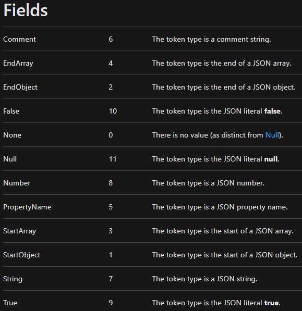Click 'the start of a JSON array' description

pyautogui.click(x=223, y=231)
